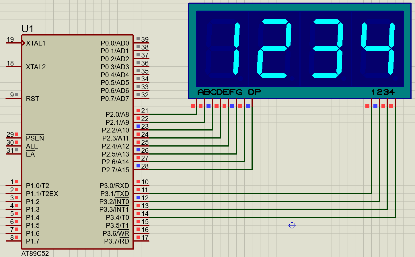Viewport: 415px width, 257px height.
Task: Click the U1 reference label
Action: coord(28,28)
